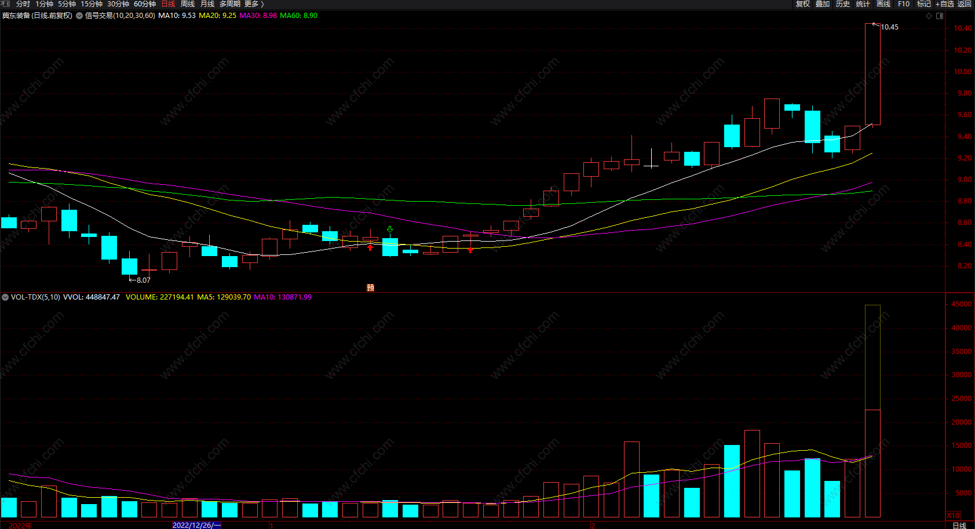The width and height of the screenshot is (975, 529).
Task: Select the 5分钟 period tab
Action: click(x=67, y=4)
